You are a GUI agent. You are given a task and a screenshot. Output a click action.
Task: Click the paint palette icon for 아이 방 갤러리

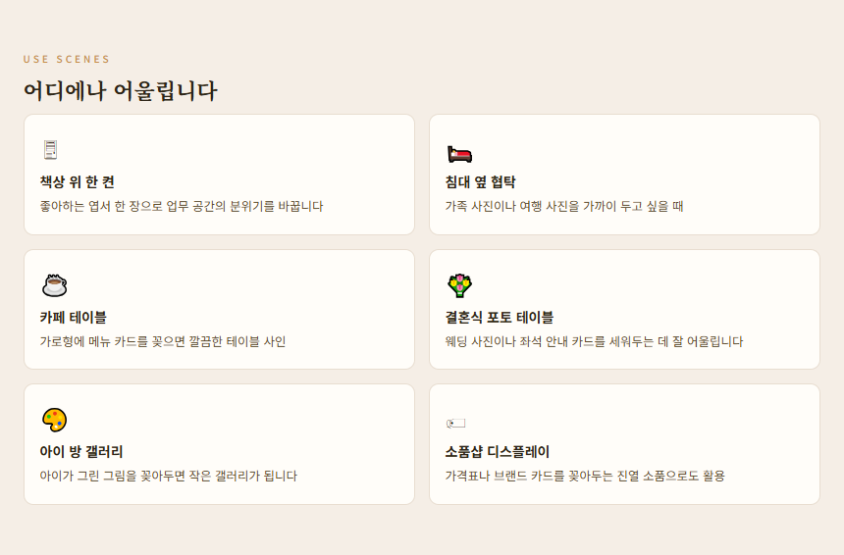click(54, 420)
